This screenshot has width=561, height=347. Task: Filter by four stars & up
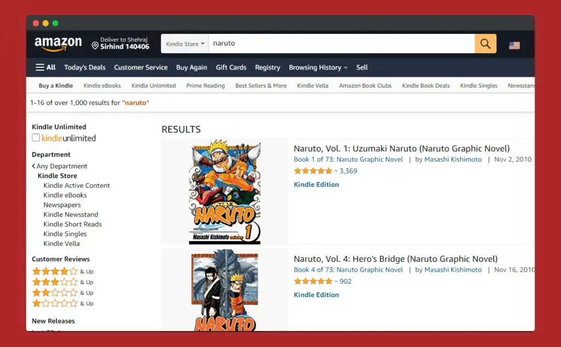[62, 272]
